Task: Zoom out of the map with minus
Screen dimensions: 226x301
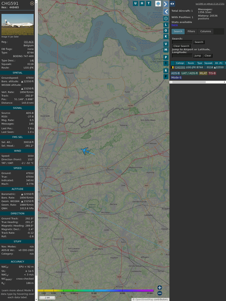Action: click(x=160, y=293)
